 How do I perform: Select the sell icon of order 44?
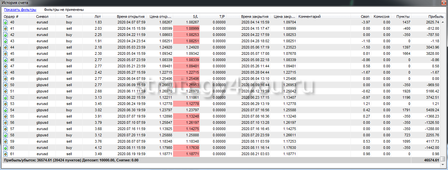pyautogui.click(x=5, y=47)
